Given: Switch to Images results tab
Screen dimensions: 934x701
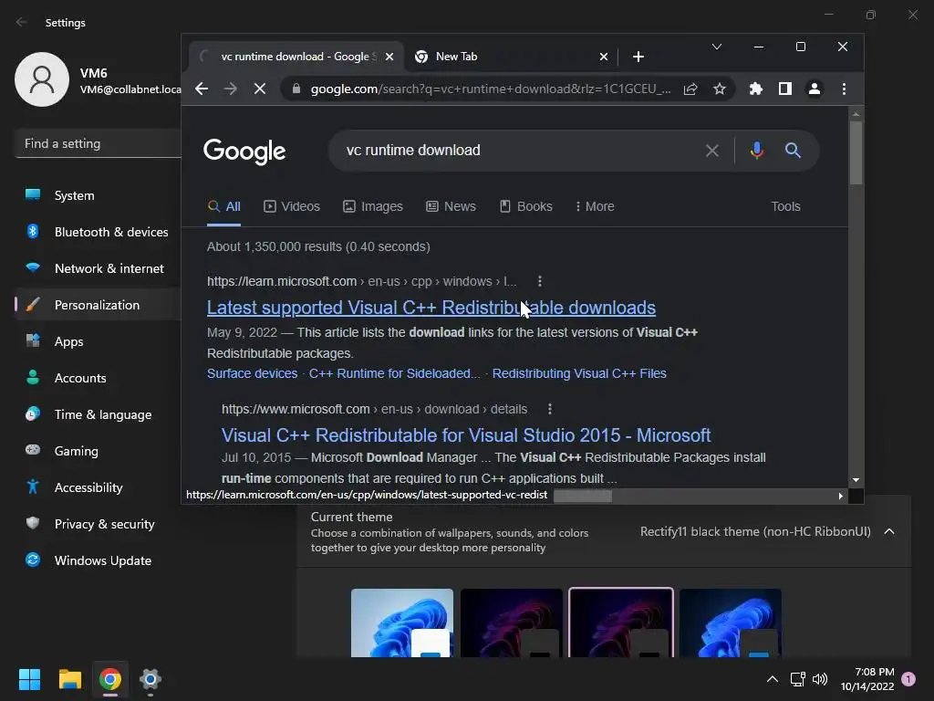Looking at the screenshot, I should (373, 206).
